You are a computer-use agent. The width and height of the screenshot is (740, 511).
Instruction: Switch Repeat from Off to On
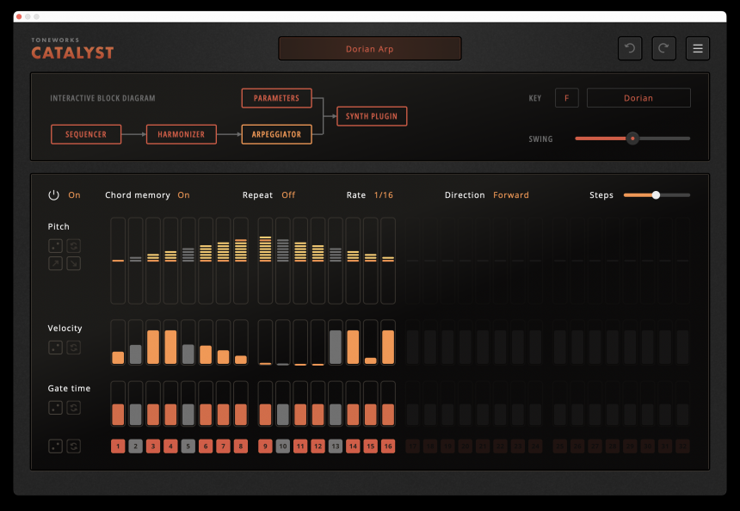click(x=288, y=195)
